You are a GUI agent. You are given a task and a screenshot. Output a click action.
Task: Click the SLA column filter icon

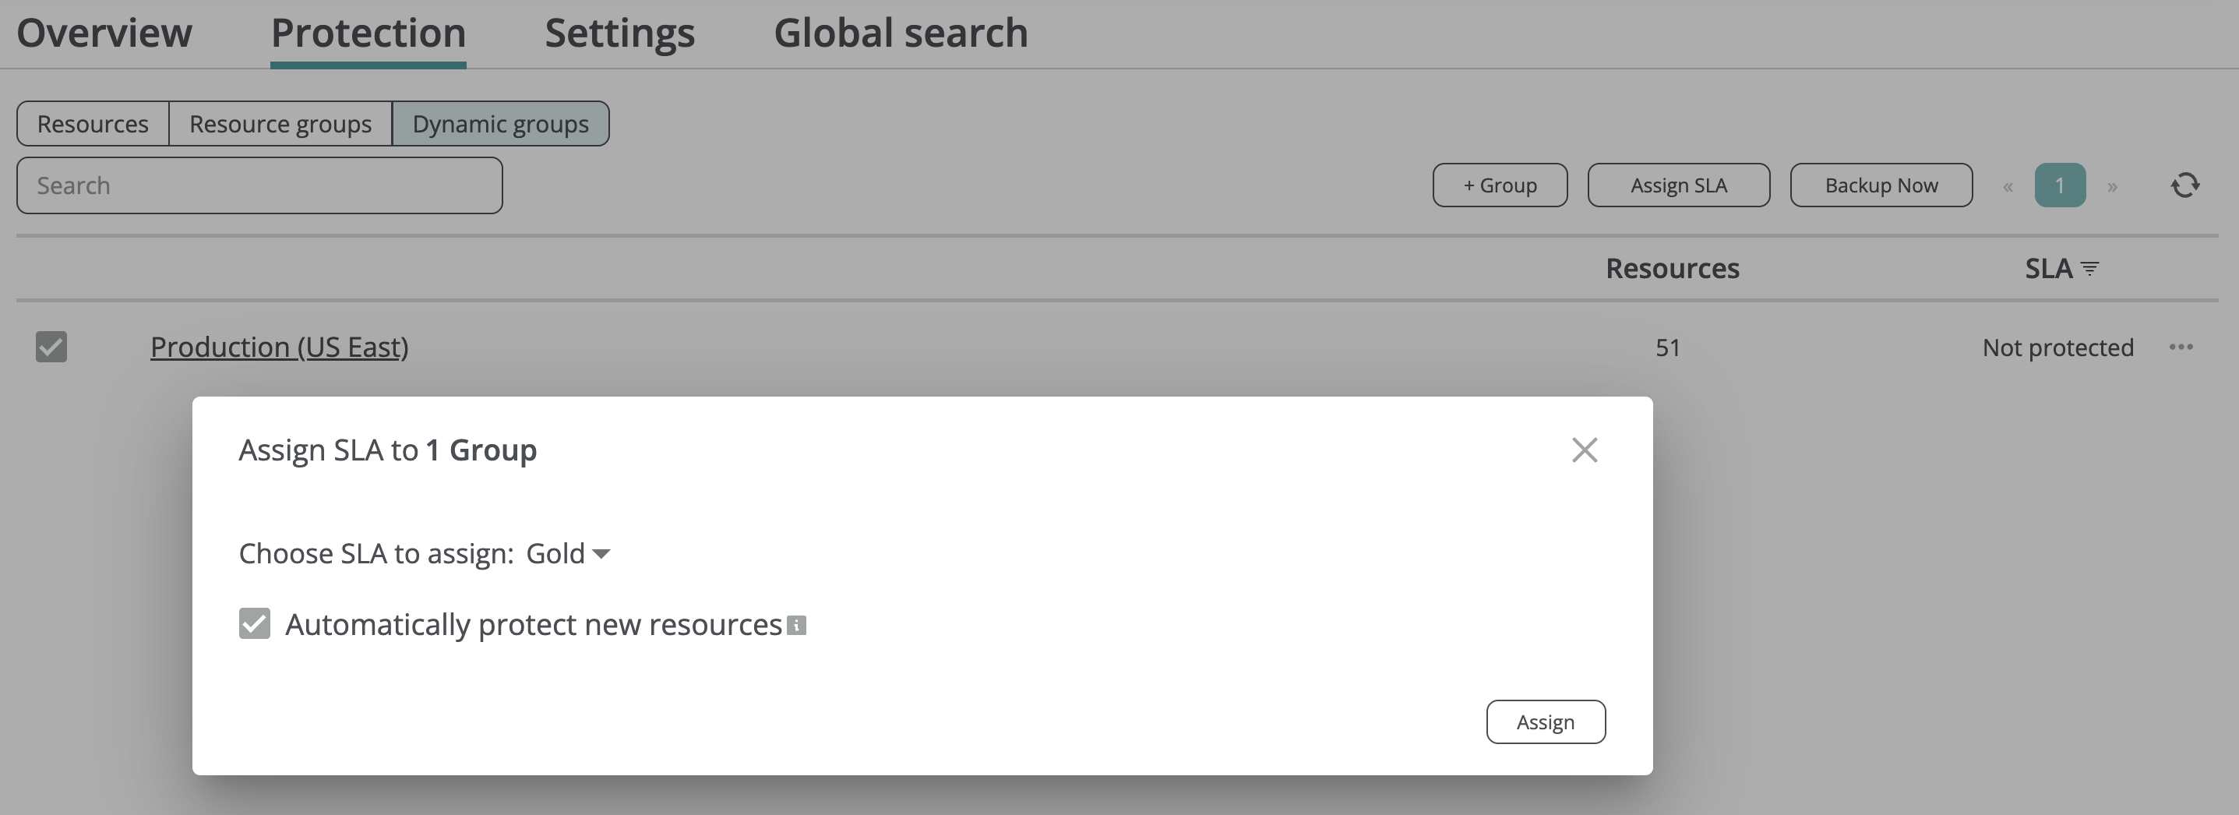pyautogui.click(x=2090, y=270)
